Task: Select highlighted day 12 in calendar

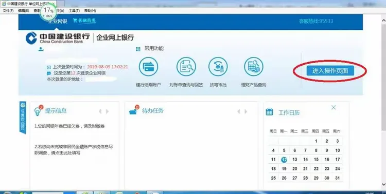Action: 284,160
